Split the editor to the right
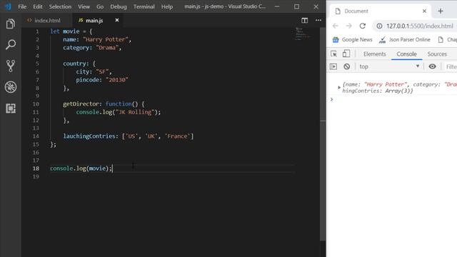The image size is (457, 257). [304, 20]
